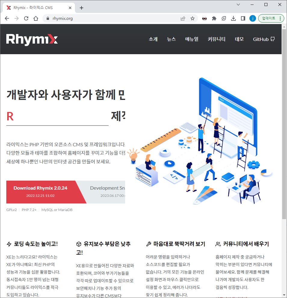
Task: Open the browser downloads icon
Action: pyautogui.click(x=233, y=18)
